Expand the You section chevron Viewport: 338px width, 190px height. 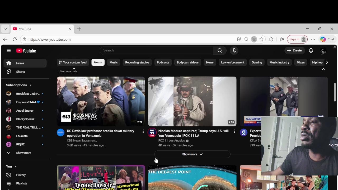click(15, 167)
